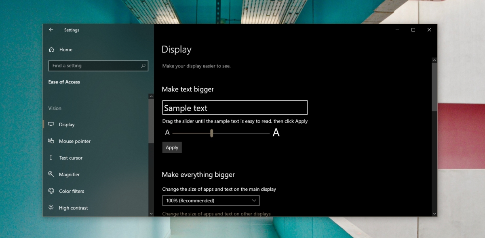
Task: Click the Apply button
Action: [172, 148]
